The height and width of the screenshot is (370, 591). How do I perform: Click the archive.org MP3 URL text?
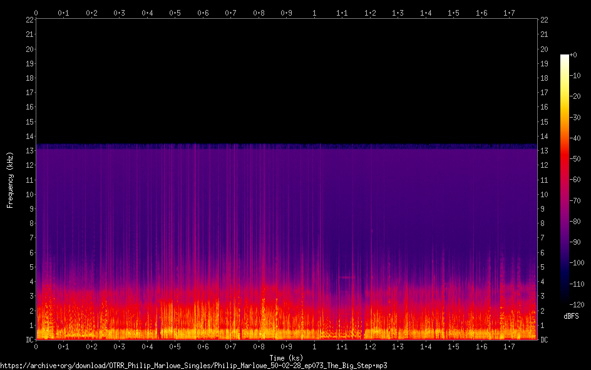[x=194, y=365]
